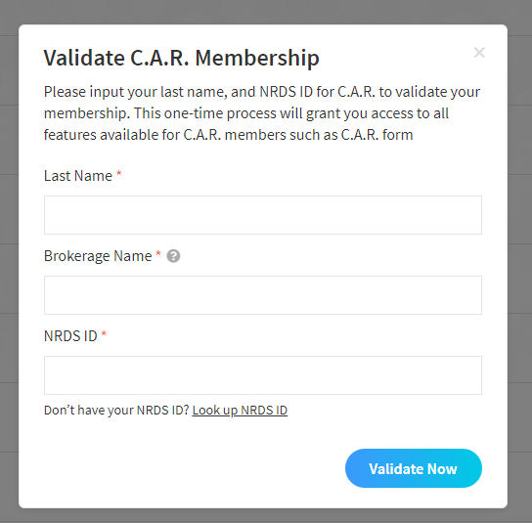Viewport: 532px width, 523px height.
Task: Dismiss the modal using the gray X icon
Action: tap(479, 53)
